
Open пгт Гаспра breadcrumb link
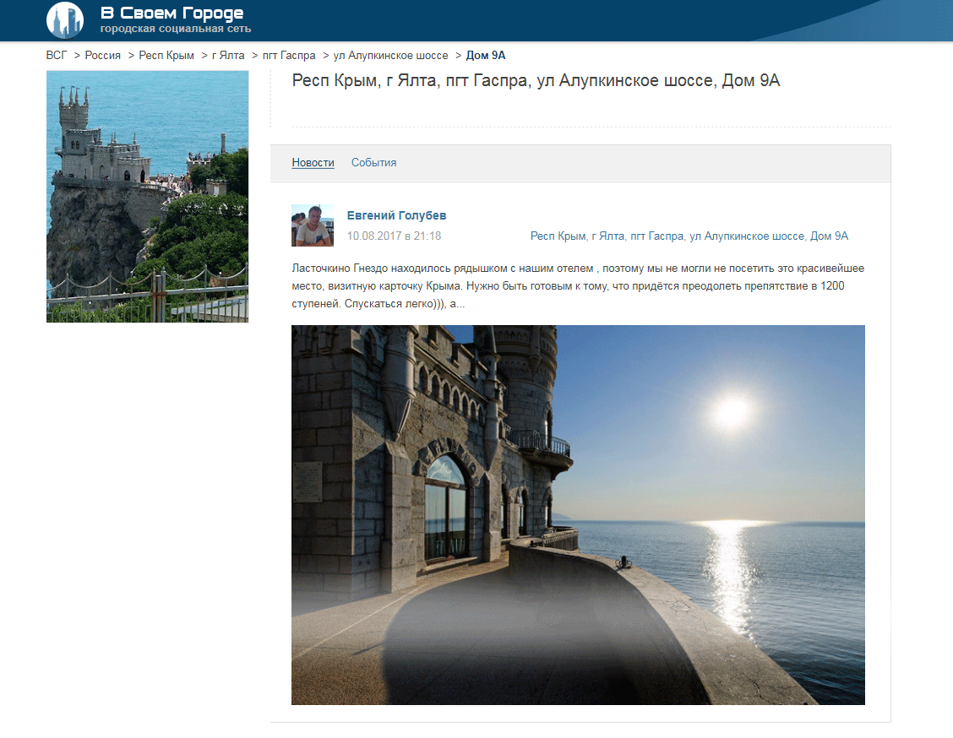(x=289, y=55)
